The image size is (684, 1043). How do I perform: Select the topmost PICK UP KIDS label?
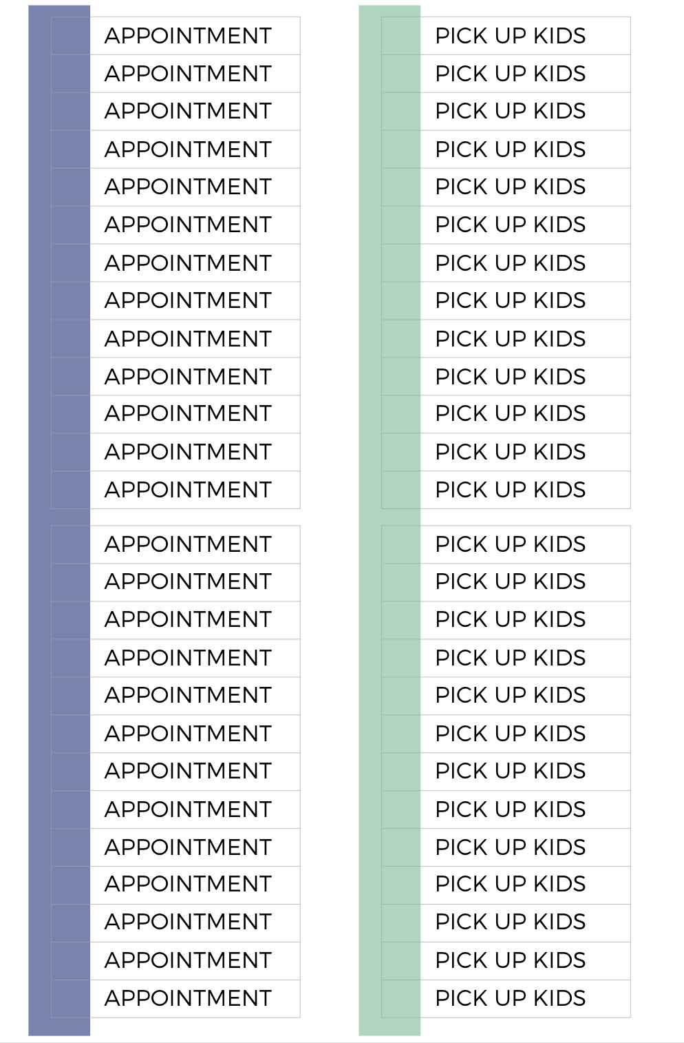(510, 36)
